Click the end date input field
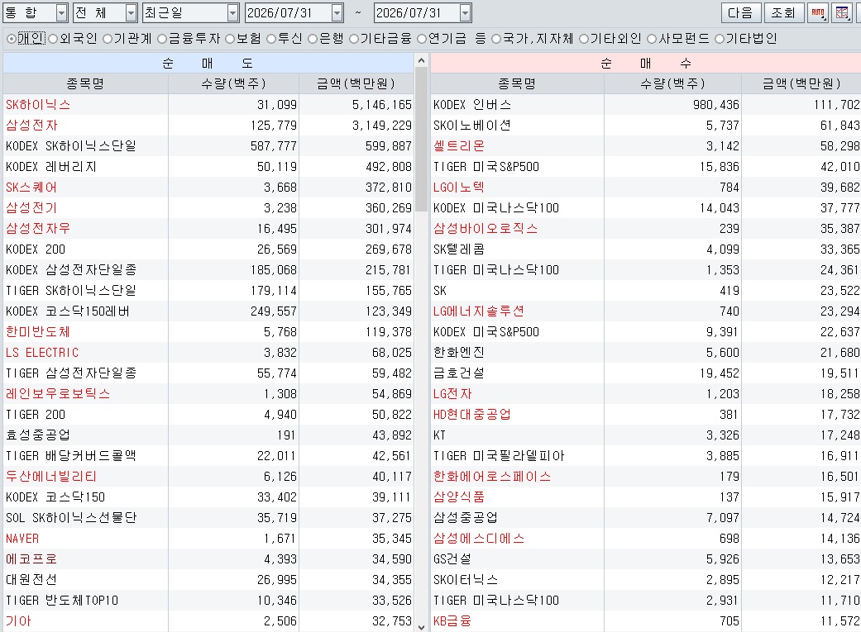The width and height of the screenshot is (861, 632). pyautogui.click(x=416, y=12)
